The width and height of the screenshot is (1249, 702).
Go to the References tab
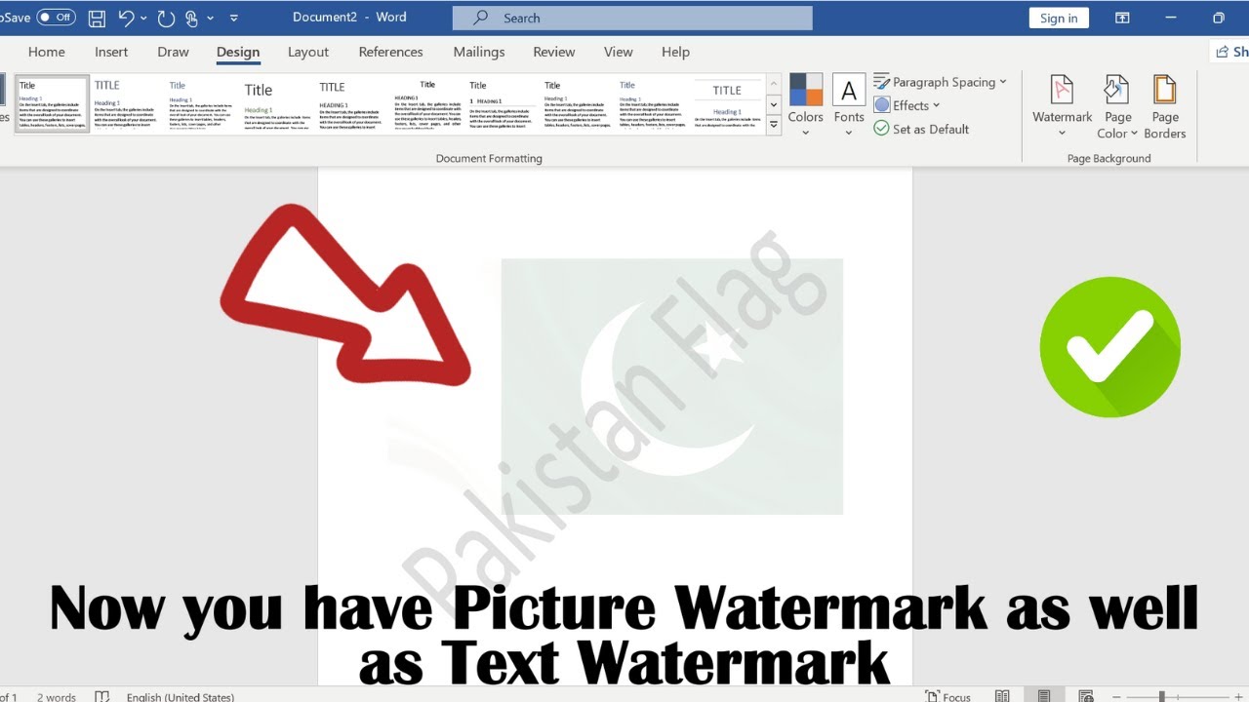[x=390, y=52]
